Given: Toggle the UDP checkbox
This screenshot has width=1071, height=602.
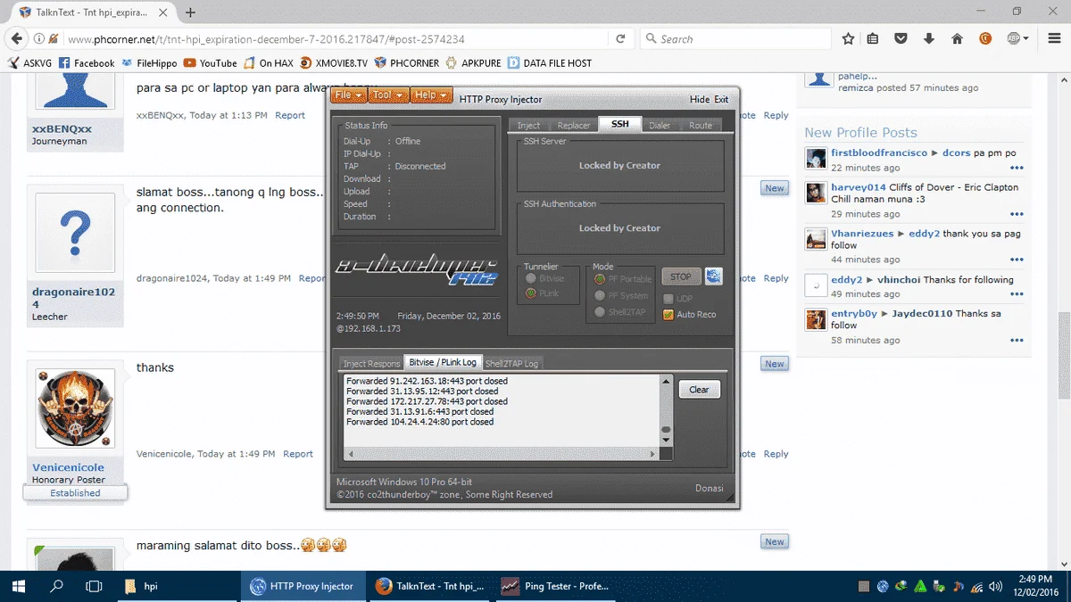Looking at the screenshot, I should point(668,299).
